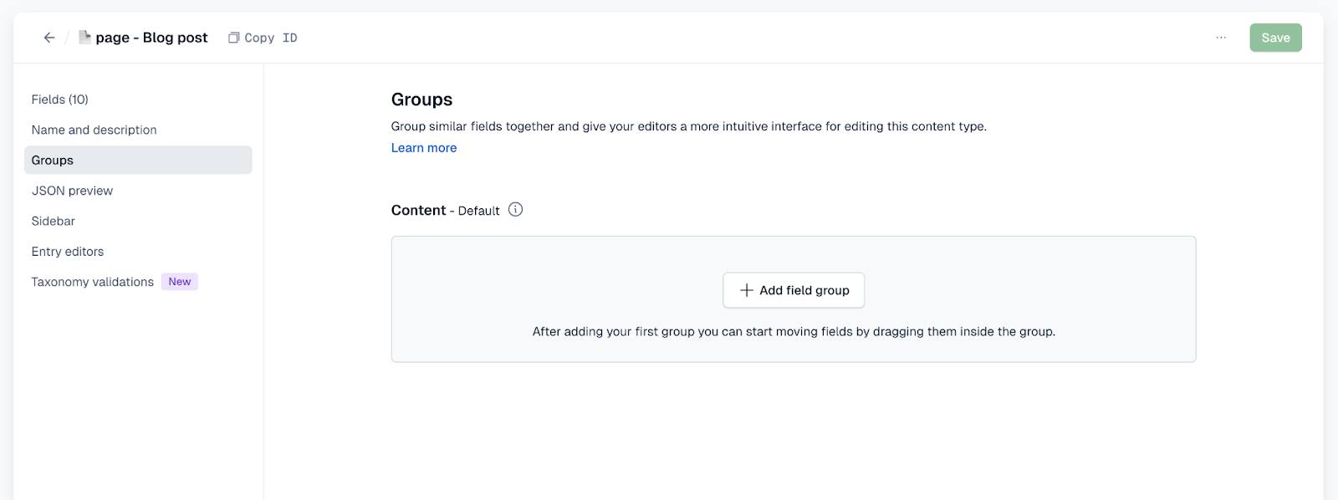Screen dimensions: 1338x500
Task: Open the three-dot more actions menu
Action: (x=1221, y=38)
